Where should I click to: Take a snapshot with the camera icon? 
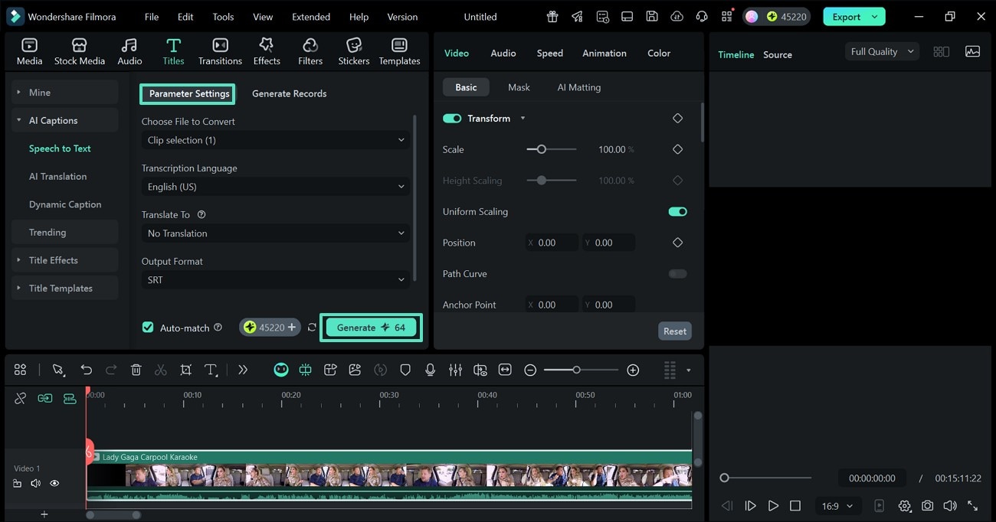tap(928, 506)
